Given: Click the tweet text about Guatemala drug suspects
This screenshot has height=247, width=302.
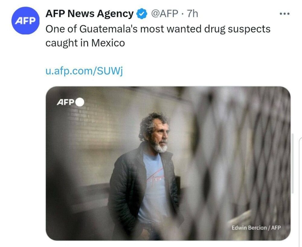Looking at the screenshot, I should [x=158, y=36].
